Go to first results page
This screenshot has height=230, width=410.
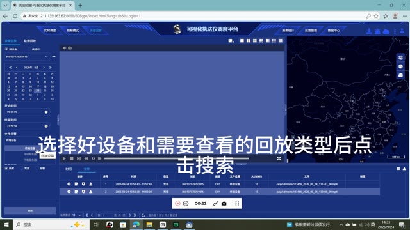click(x=87, y=215)
